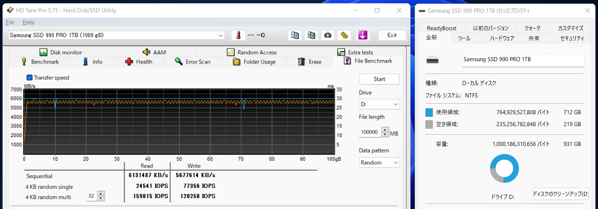Viewport: 598px width, 209px height.
Task: Click the purple download arrow icon
Action: (362, 35)
